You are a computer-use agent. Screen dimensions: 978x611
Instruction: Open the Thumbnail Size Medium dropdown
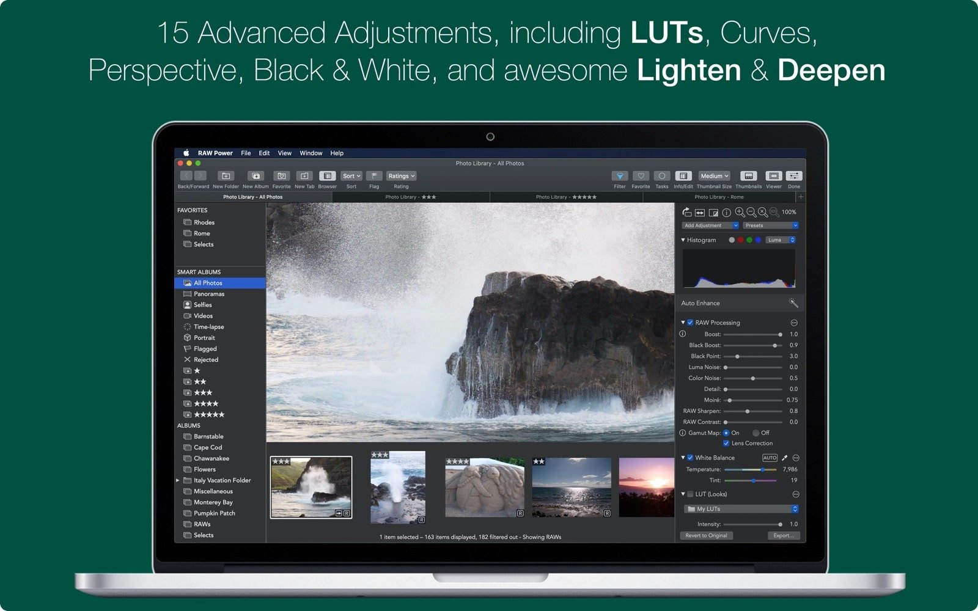point(713,176)
